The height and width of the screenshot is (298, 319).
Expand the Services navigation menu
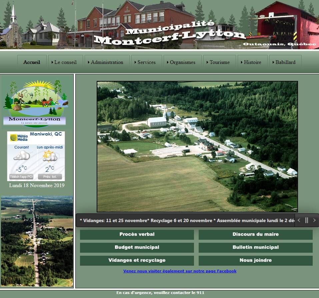[x=146, y=62]
